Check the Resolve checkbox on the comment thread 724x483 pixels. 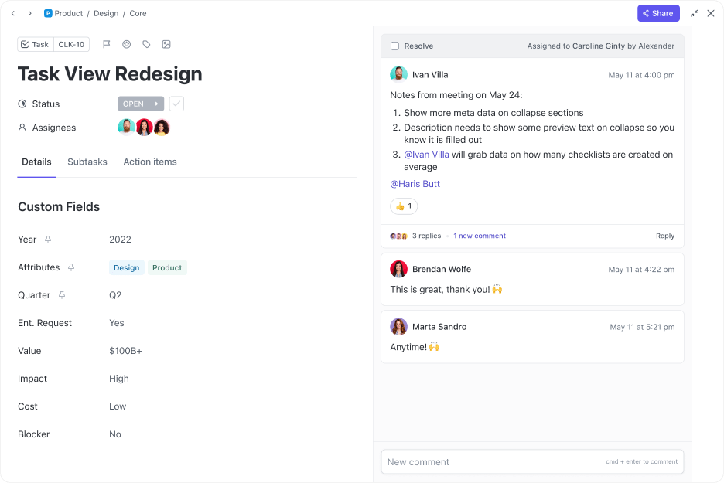(393, 46)
